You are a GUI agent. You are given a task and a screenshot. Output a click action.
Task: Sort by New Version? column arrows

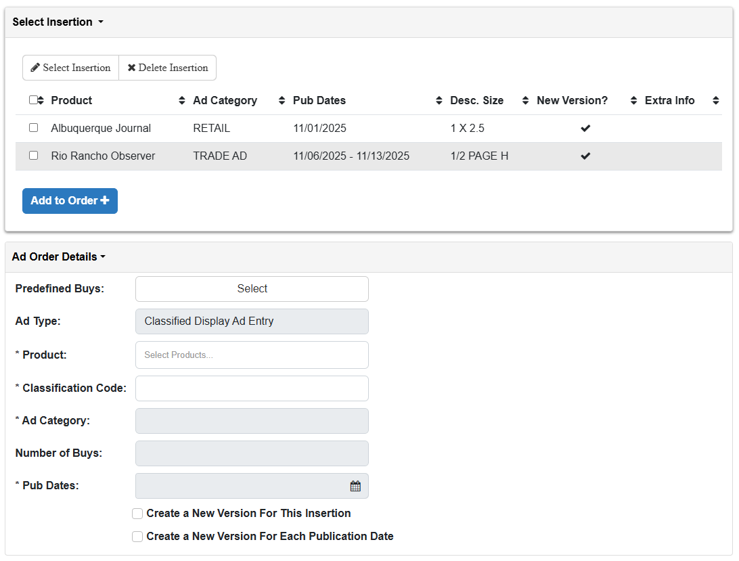tap(633, 100)
